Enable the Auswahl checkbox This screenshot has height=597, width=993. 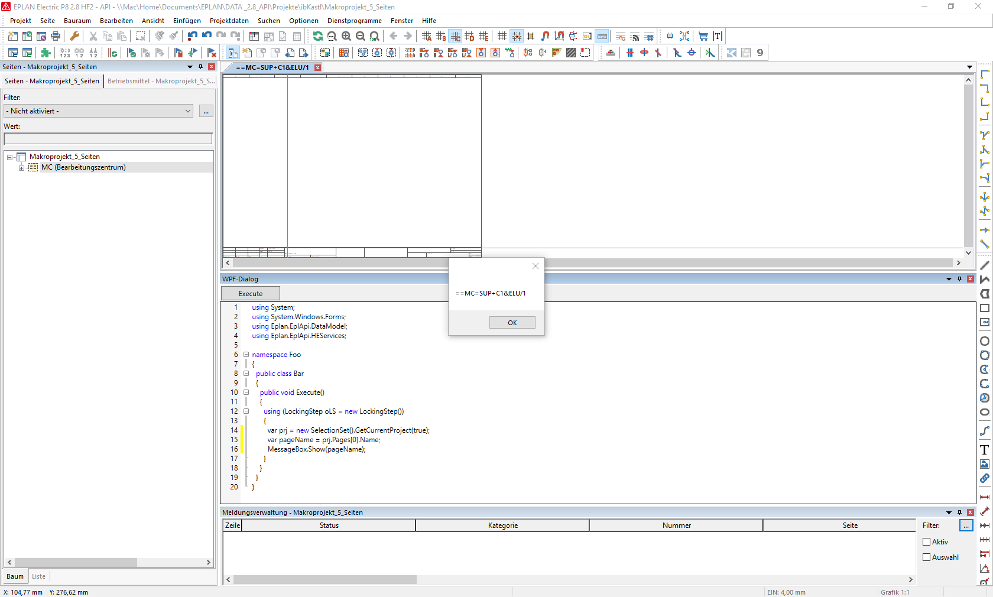coord(927,557)
